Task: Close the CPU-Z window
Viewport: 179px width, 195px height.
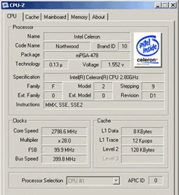Action: [x=173, y=5]
